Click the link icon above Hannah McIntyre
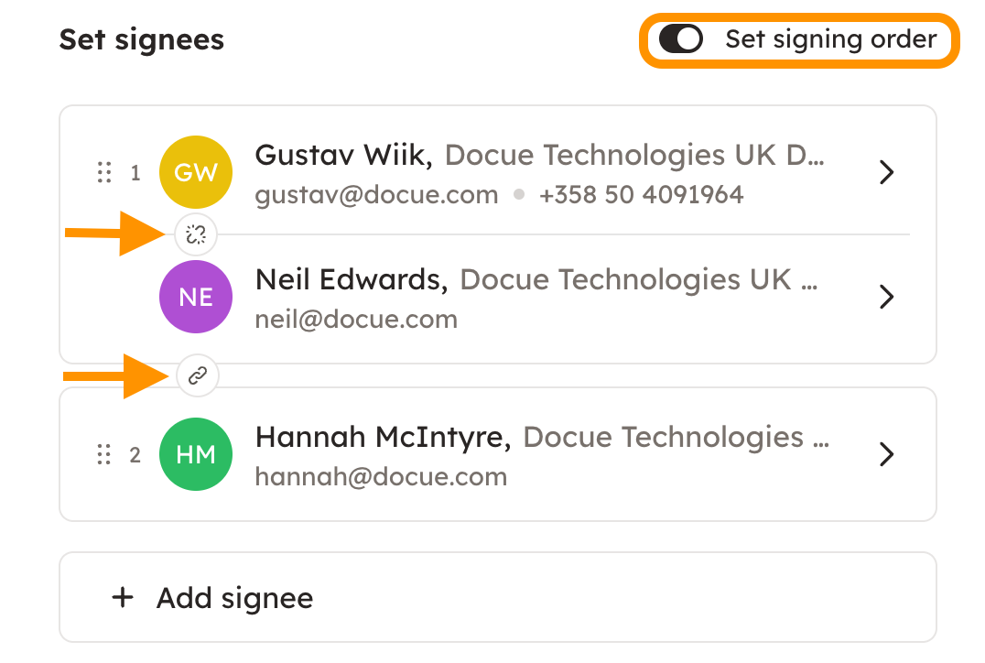This screenshot has height=663, width=985. coord(198,375)
